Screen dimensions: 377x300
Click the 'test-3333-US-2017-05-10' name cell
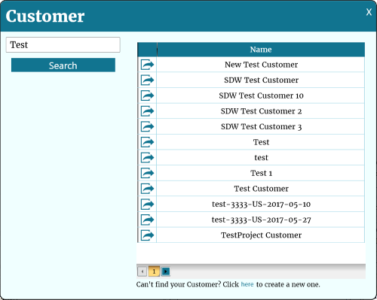[261, 204]
